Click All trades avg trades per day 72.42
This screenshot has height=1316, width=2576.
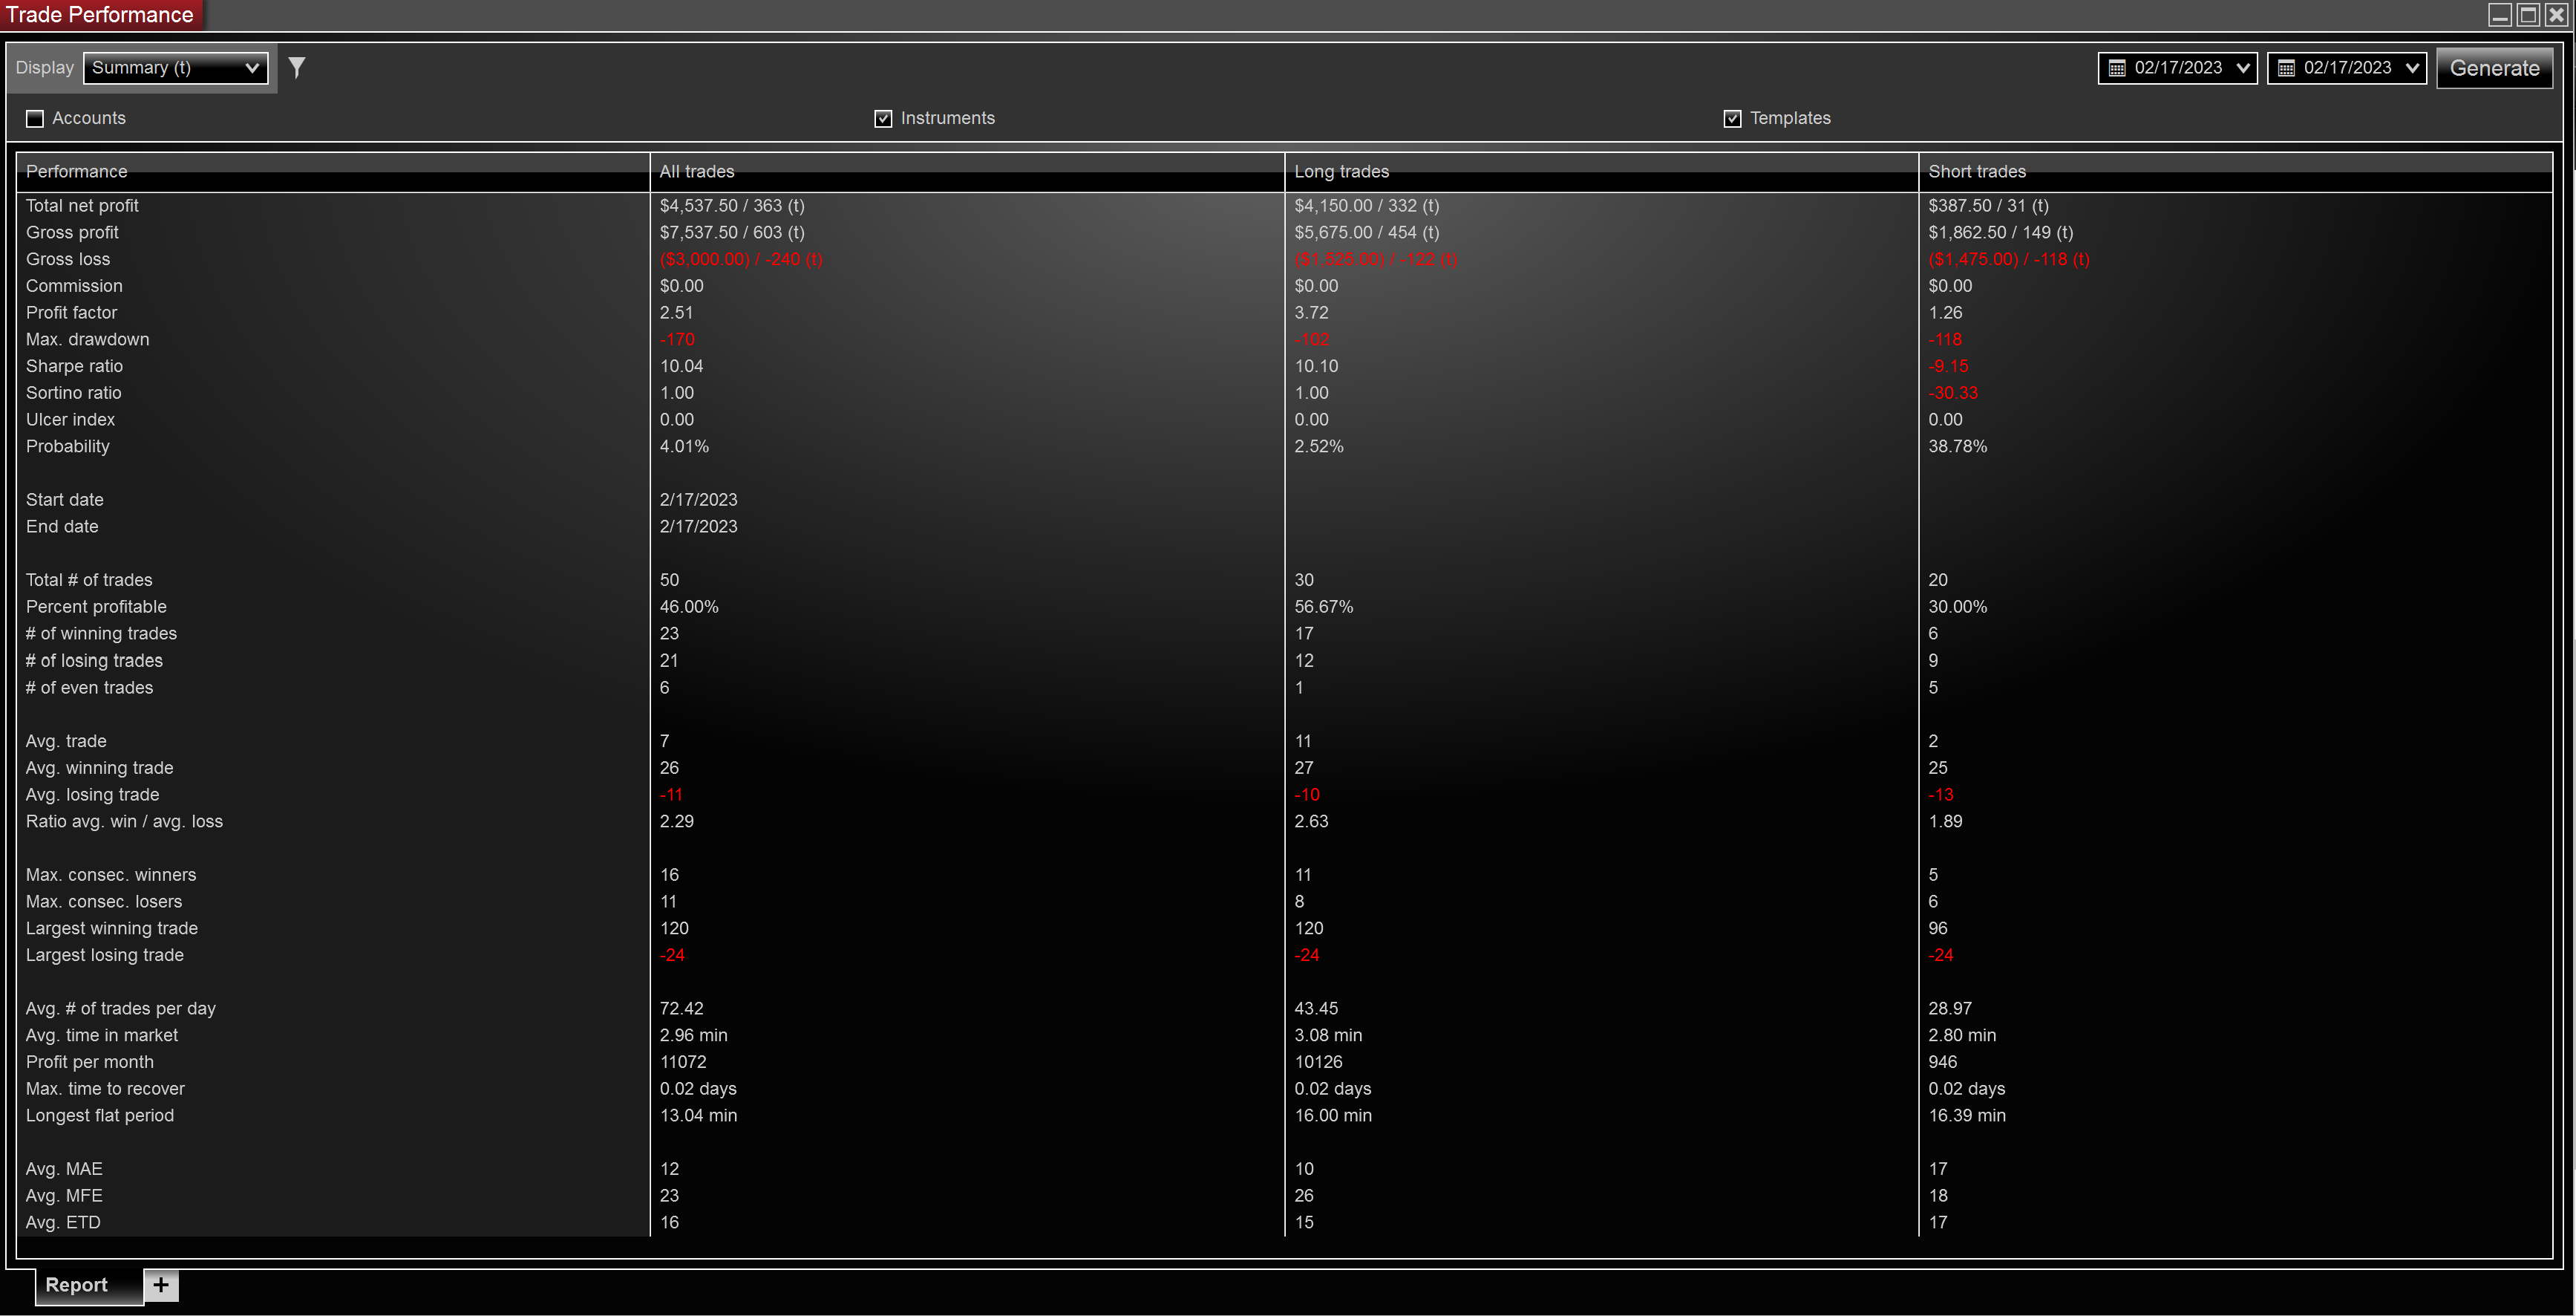(x=681, y=1008)
